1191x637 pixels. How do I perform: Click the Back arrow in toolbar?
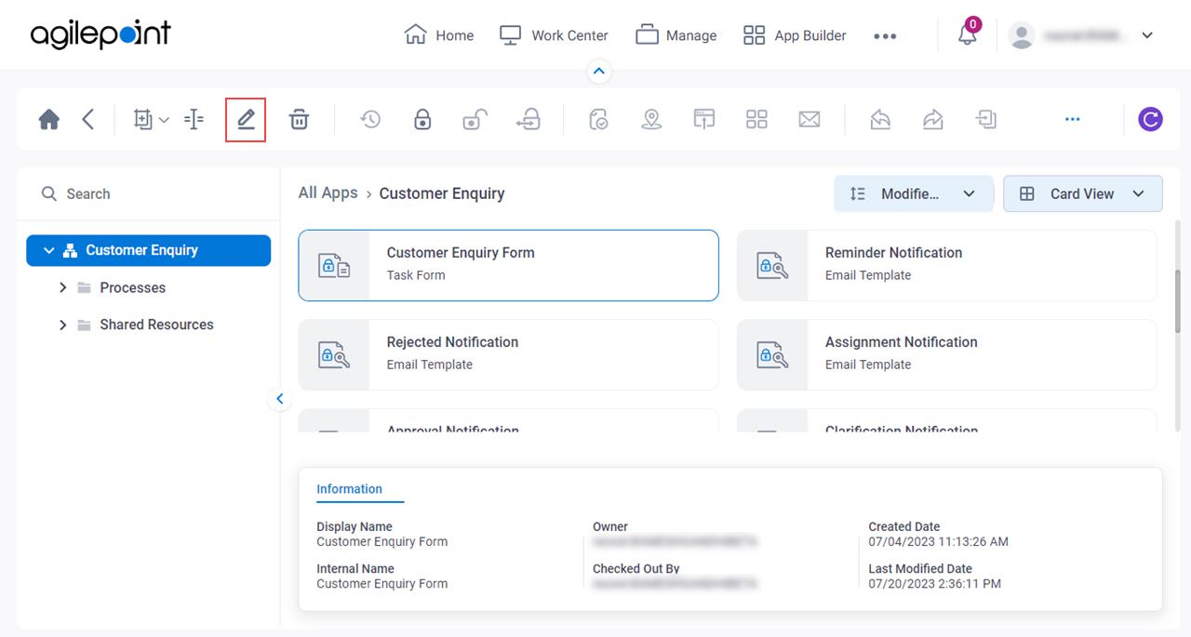[87, 119]
